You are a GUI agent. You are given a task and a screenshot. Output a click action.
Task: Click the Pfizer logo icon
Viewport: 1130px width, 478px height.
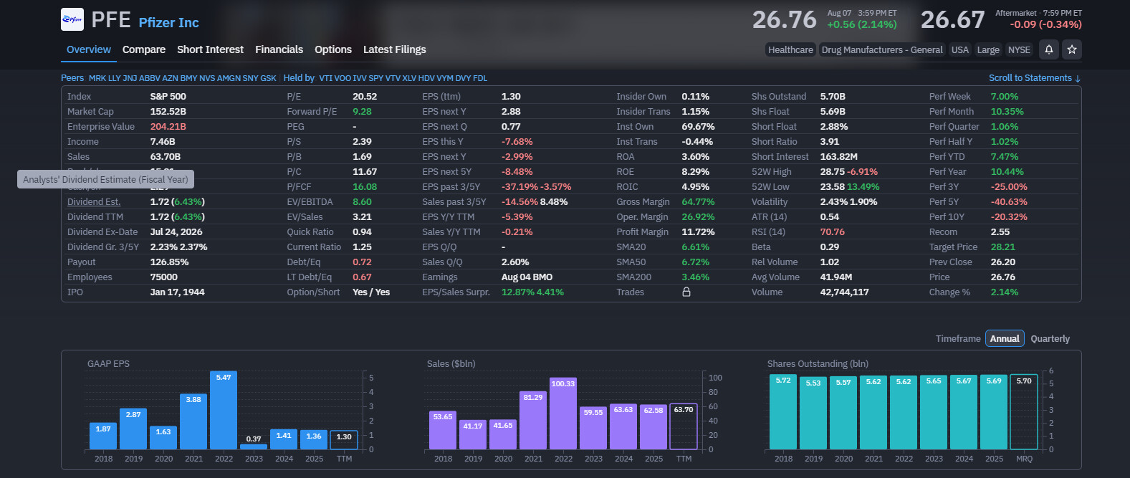(x=72, y=19)
